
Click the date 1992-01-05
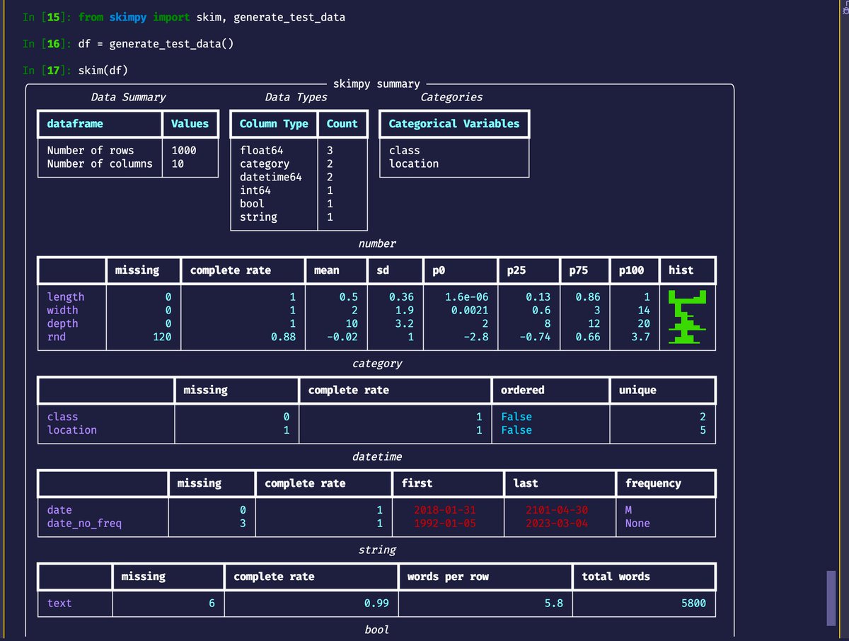pos(446,524)
